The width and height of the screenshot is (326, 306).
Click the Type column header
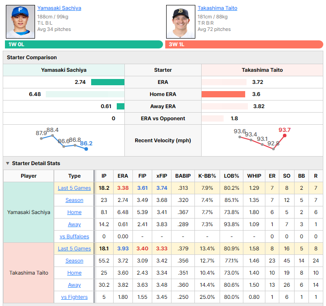[75, 176]
